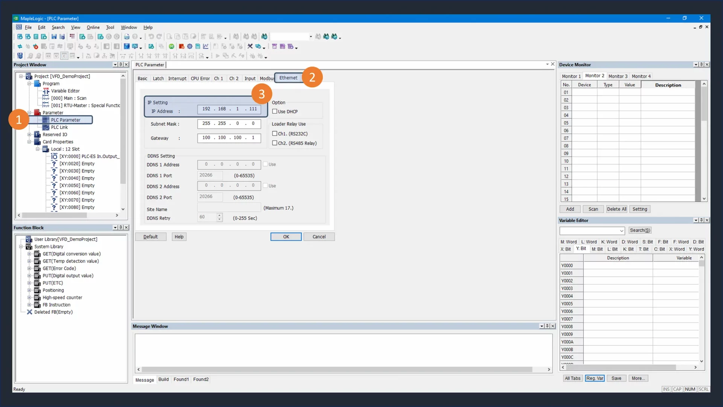
Task: Expand the Reserved IO tree node
Action: (29, 134)
